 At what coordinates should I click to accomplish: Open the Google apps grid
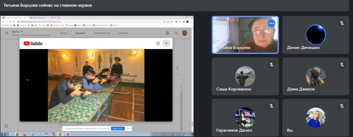coord(176,33)
